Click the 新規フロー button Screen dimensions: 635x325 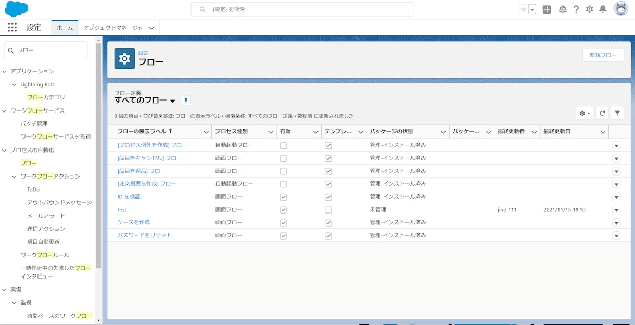[603, 55]
